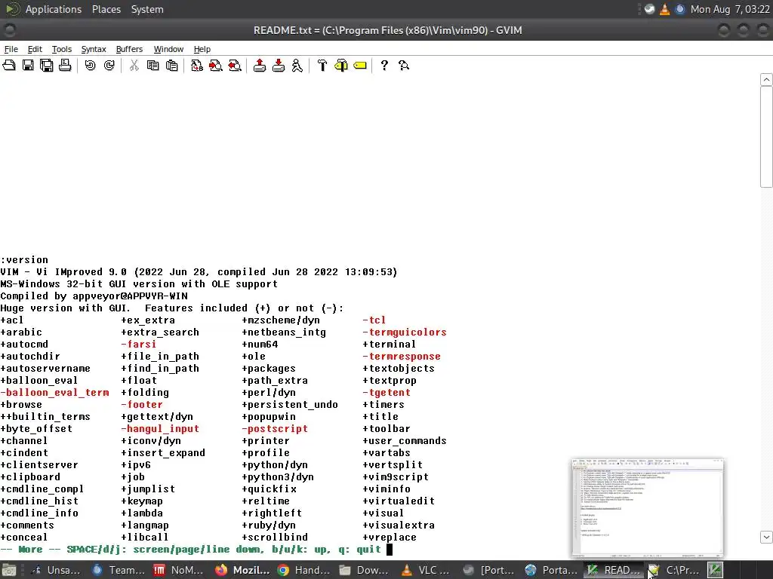Click the Open file toolbar icon
773x579 pixels.
[9, 66]
